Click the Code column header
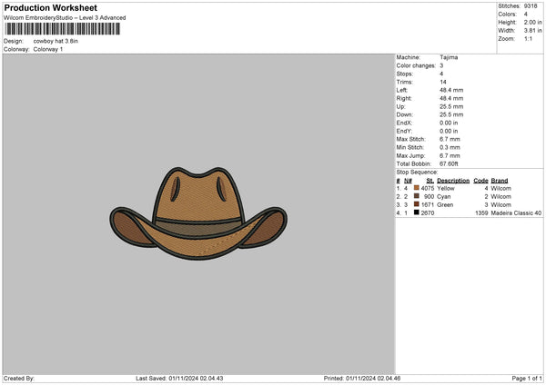546x385 pixels. tap(481, 180)
